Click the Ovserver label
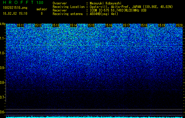The height and width of the screenshot is (118, 185). tap(60, 3)
